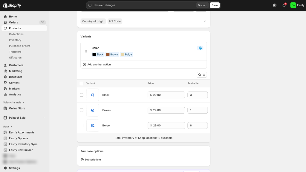Discard the unsaved changes

tap(202, 5)
